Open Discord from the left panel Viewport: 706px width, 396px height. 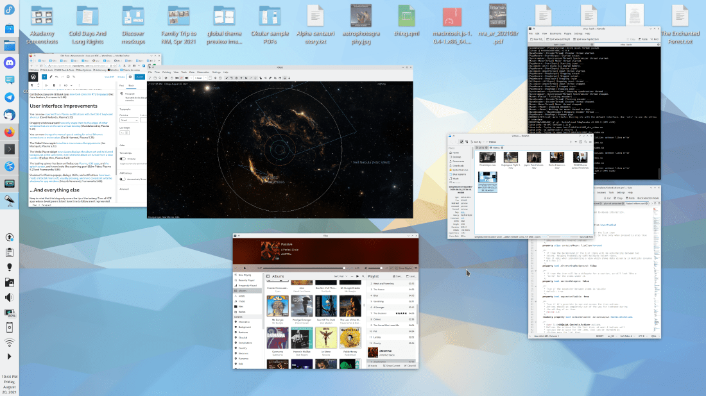10,63
